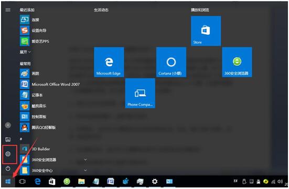Click the 最常用 section heading

tap(25, 64)
